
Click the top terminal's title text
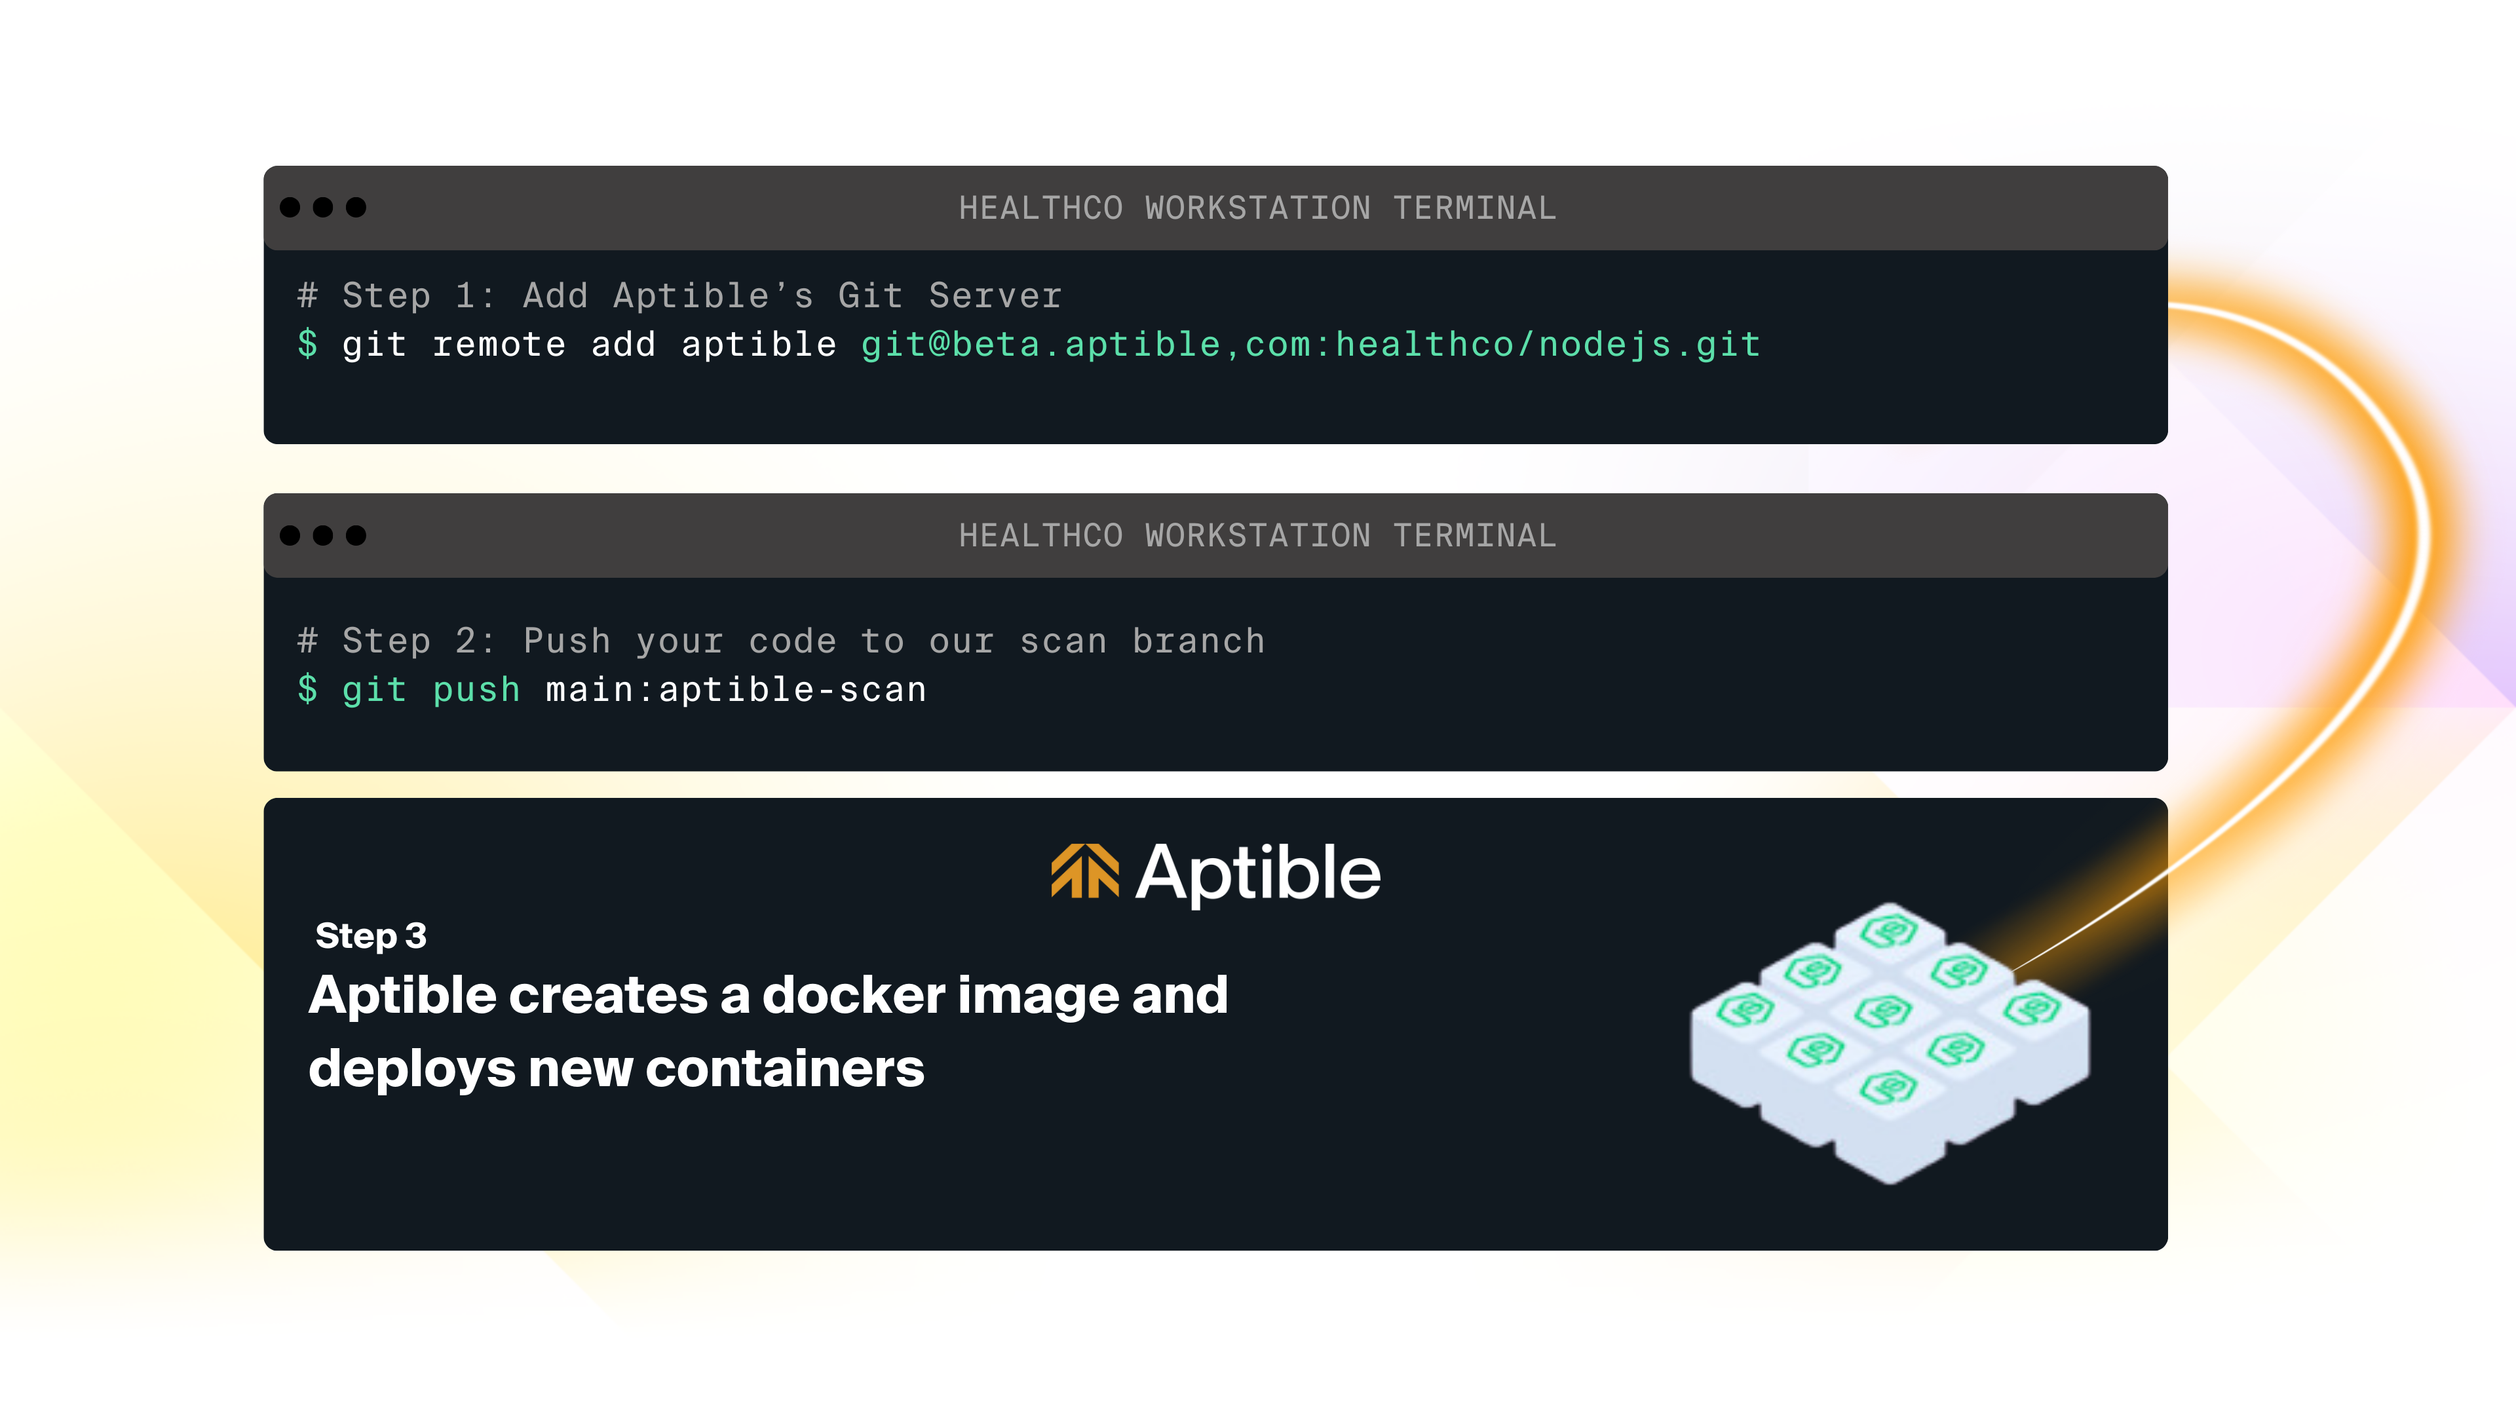(x=1257, y=208)
